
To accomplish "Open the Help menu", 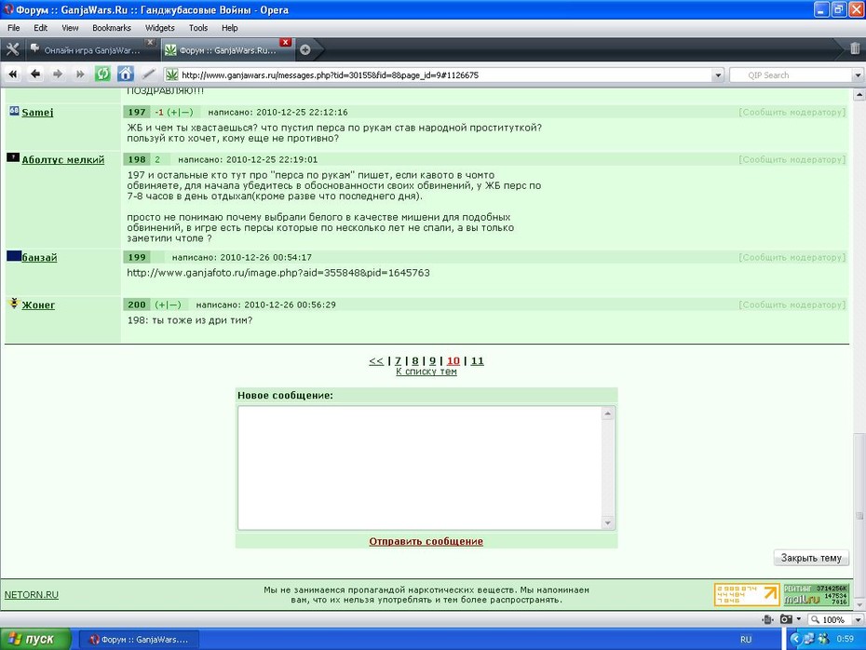I will click(x=230, y=28).
